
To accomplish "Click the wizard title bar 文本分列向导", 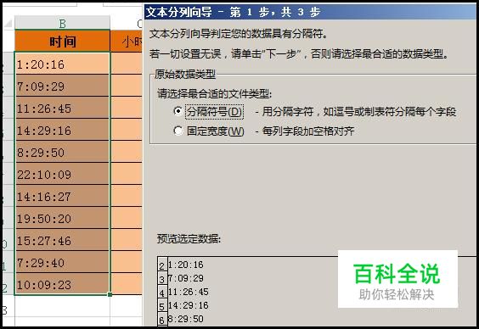I will (x=310, y=12).
